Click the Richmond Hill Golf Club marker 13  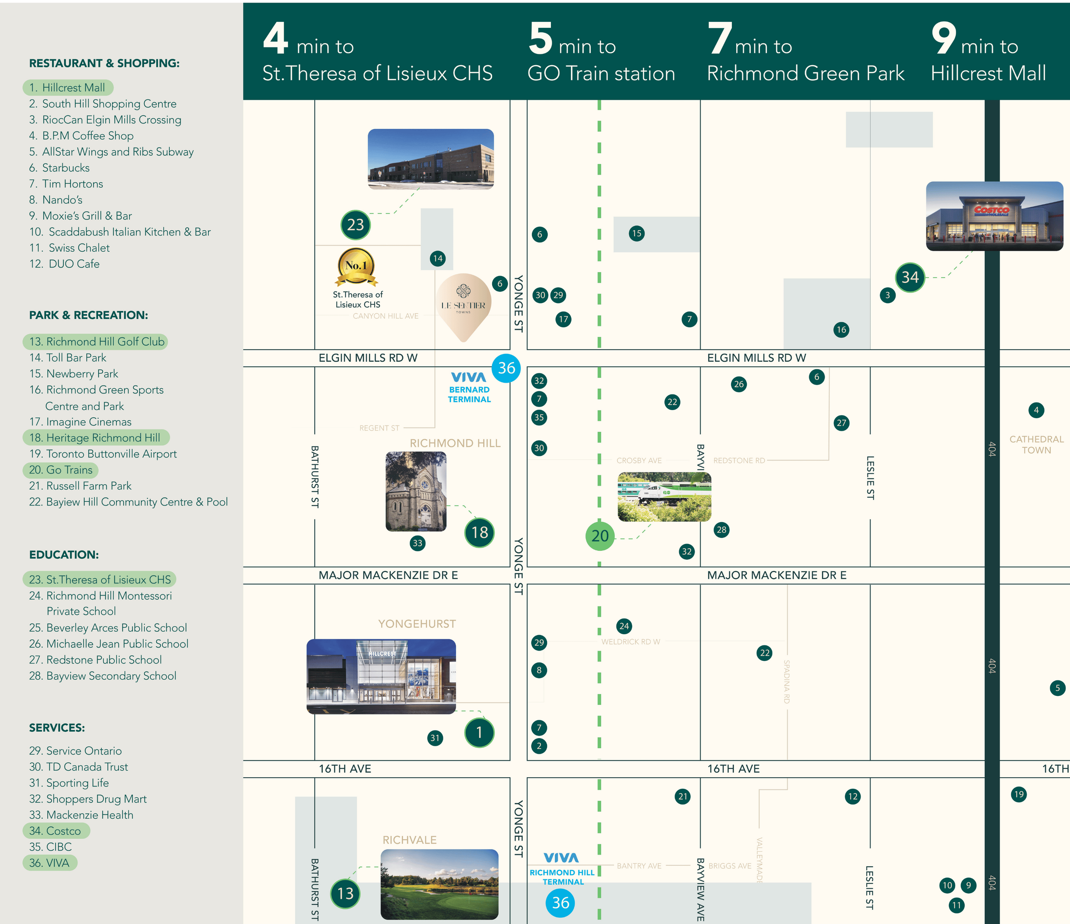tap(345, 894)
